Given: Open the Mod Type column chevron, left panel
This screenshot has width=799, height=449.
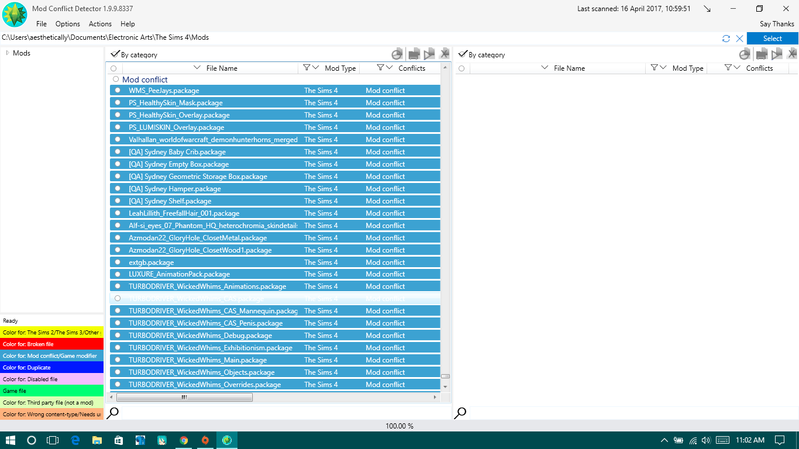Looking at the screenshot, I should (316, 68).
